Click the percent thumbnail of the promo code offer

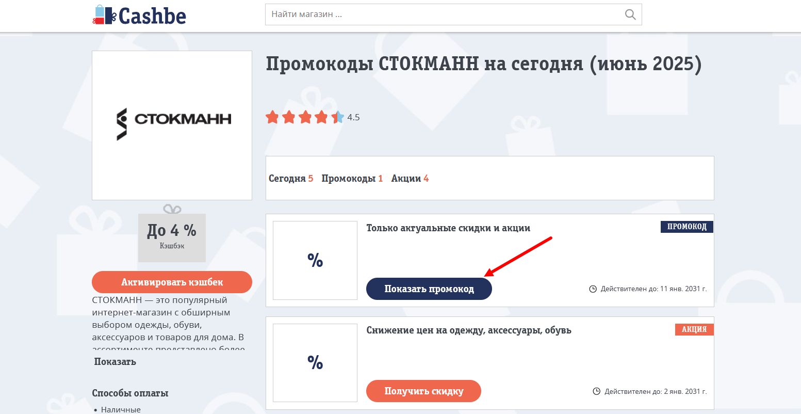(x=315, y=260)
